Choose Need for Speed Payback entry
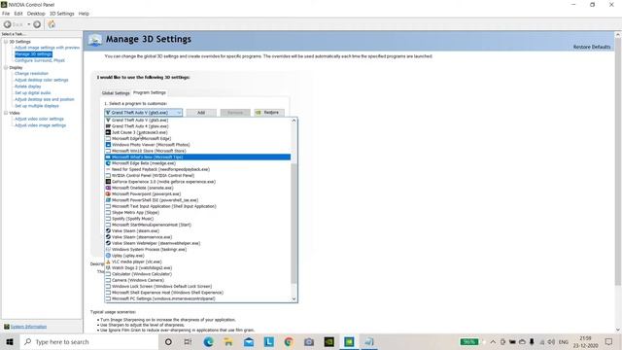Screen dimensions: 622x350 point(197,169)
